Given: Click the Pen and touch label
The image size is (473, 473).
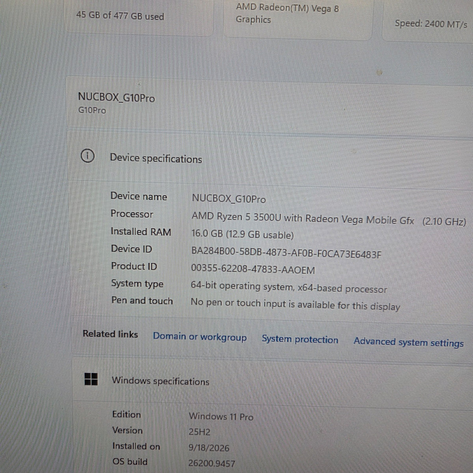Looking at the screenshot, I should click(142, 300).
